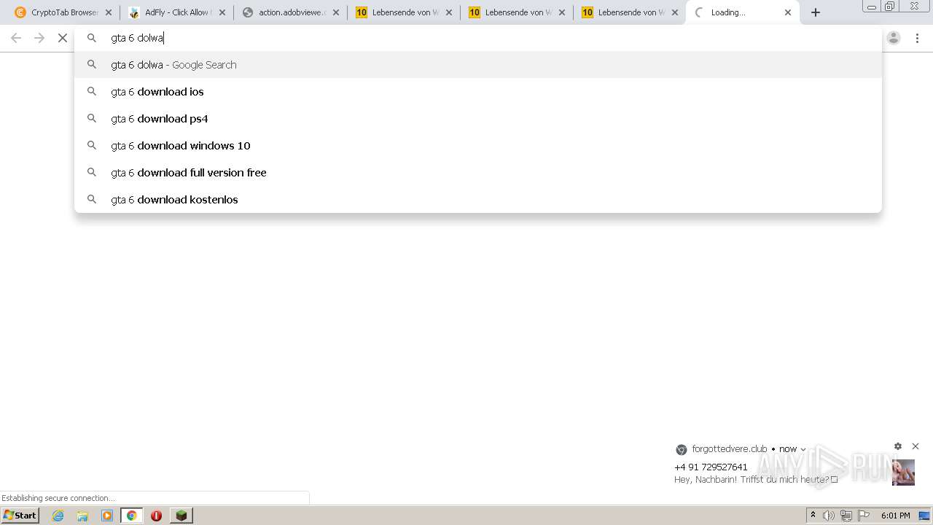Click search icon beside 'gta 6 download kostenlos'
Screen dimensions: 933x525
pos(92,199)
